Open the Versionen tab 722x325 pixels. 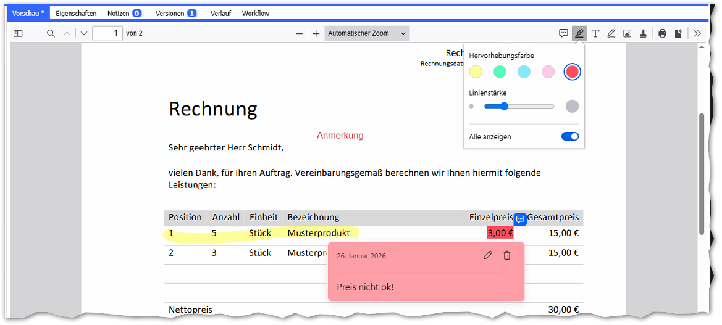pos(177,14)
